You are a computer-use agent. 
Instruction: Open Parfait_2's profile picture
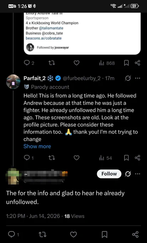(13, 81)
